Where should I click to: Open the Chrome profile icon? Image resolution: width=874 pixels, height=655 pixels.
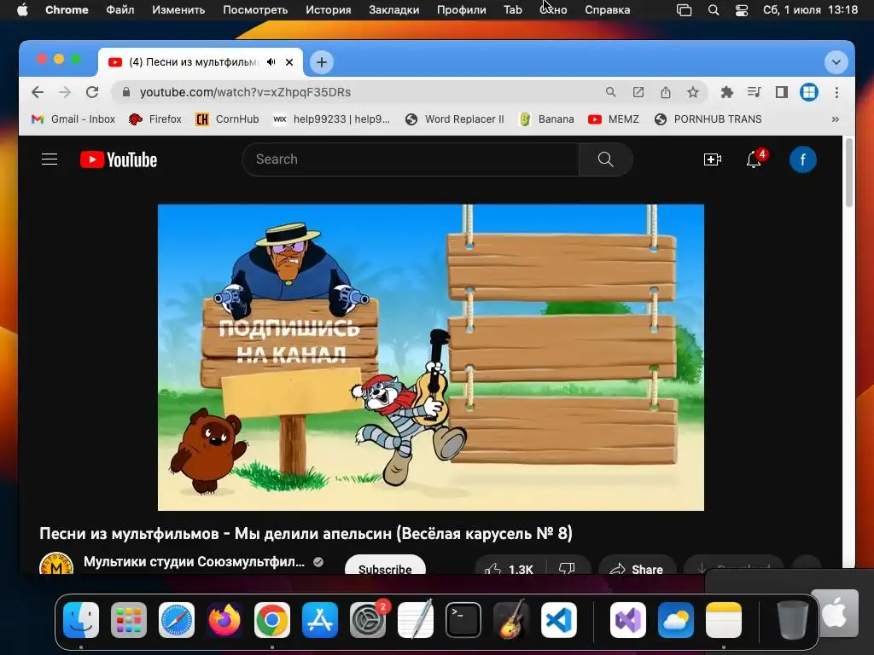(x=809, y=92)
